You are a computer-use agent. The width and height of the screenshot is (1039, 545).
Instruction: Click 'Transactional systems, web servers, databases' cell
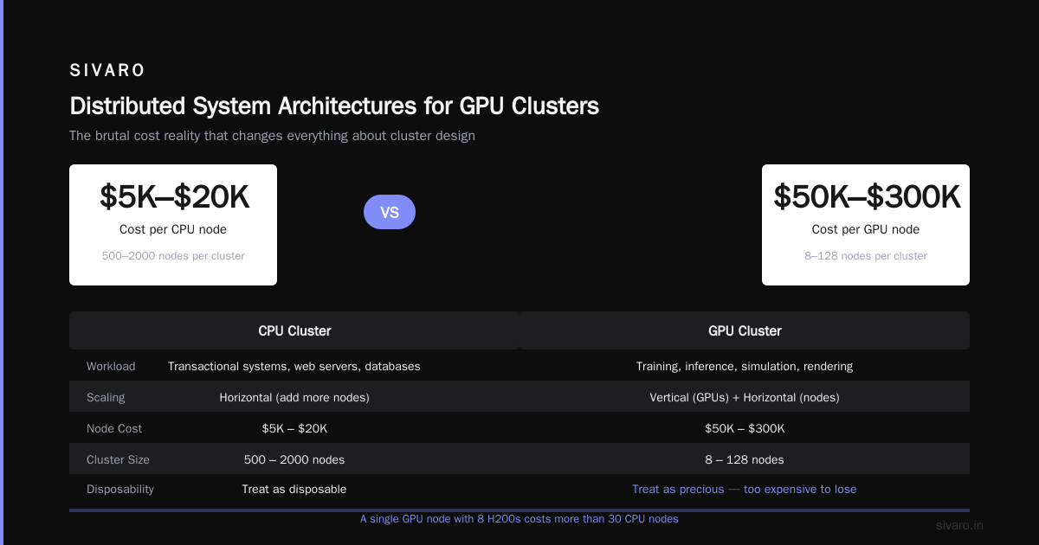pyautogui.click(x=294, y=366)
